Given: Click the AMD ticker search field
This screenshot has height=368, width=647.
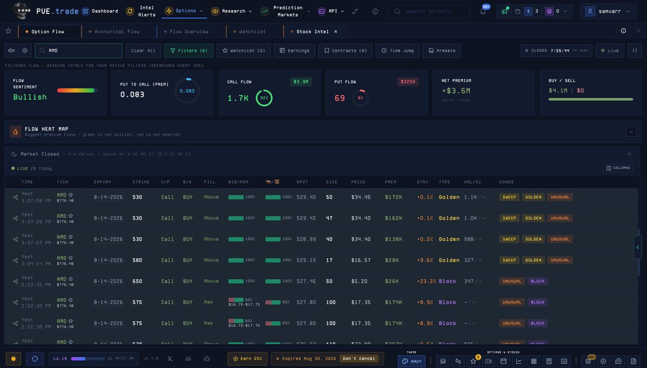Looking at the screenshot, I should click(x=79, y=51).
